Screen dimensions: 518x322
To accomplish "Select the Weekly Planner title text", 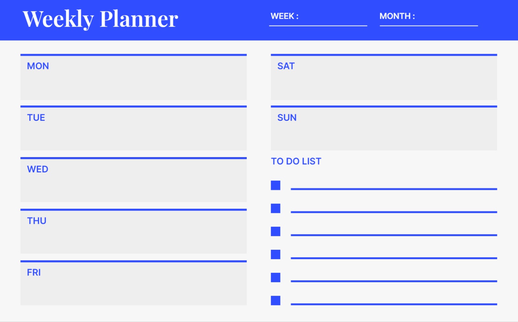I will click(x=100, y=19).
